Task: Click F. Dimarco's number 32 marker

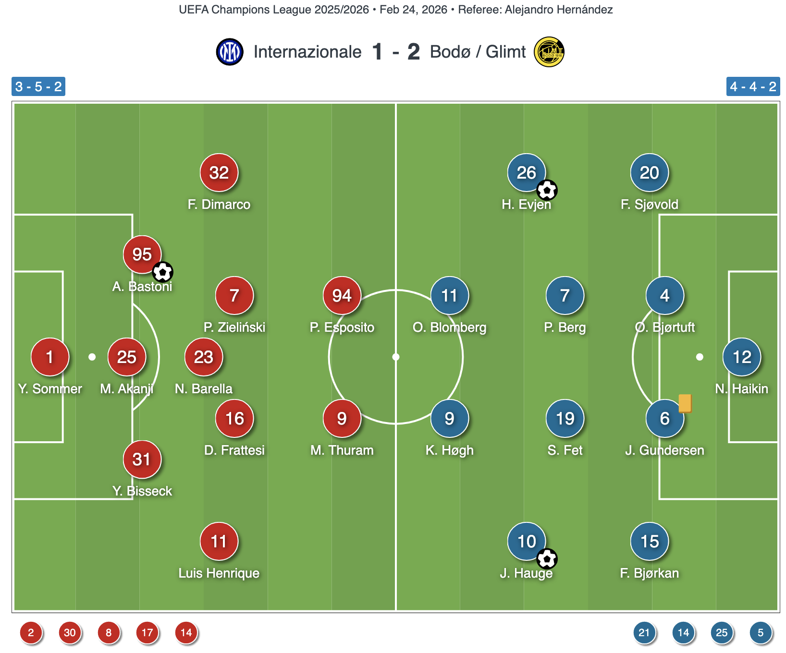Action: tap(219, 172)
